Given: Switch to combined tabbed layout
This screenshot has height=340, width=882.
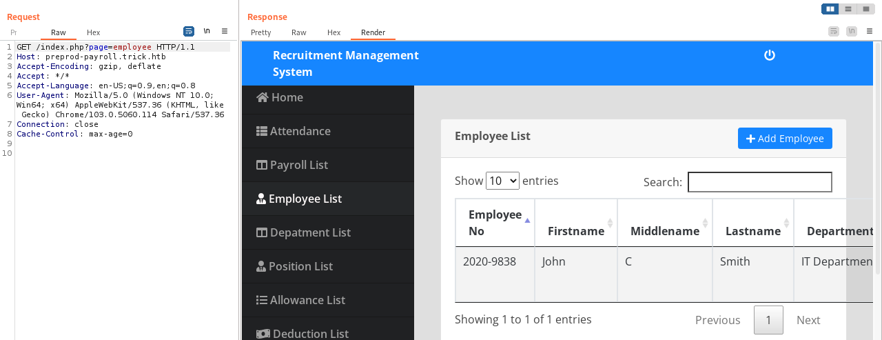Looking at the screenshot, I should [x=865, y=9].
